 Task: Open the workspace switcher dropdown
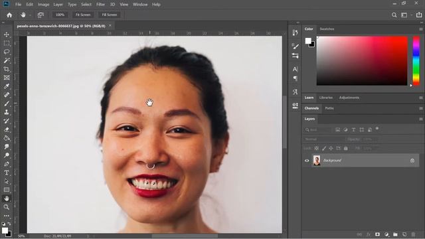(406, 15)
